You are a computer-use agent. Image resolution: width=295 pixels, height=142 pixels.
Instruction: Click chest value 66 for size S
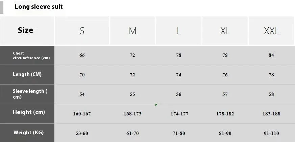pyautogui.click(x=82, y=56)
